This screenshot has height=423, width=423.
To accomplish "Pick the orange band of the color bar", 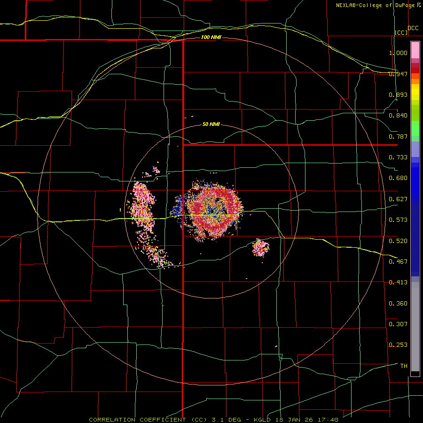I will [415, 81].
